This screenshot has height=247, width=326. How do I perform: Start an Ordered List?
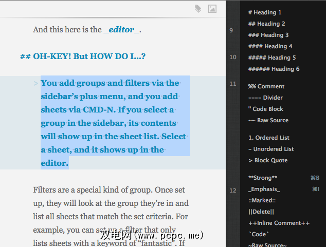pos(268,138)
